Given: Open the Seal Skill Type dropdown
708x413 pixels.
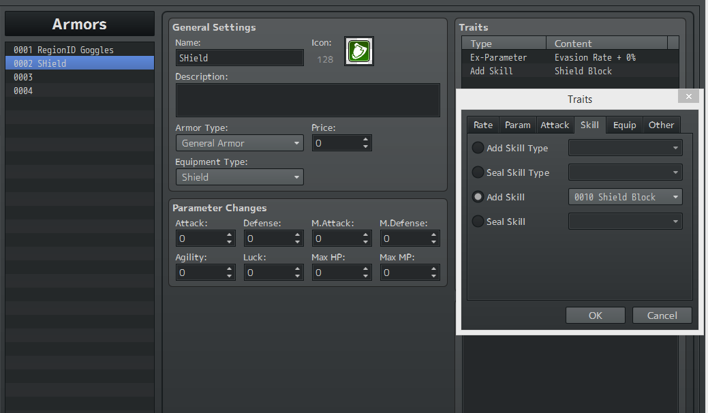Looking at the screenshot, I should (626, 172).
